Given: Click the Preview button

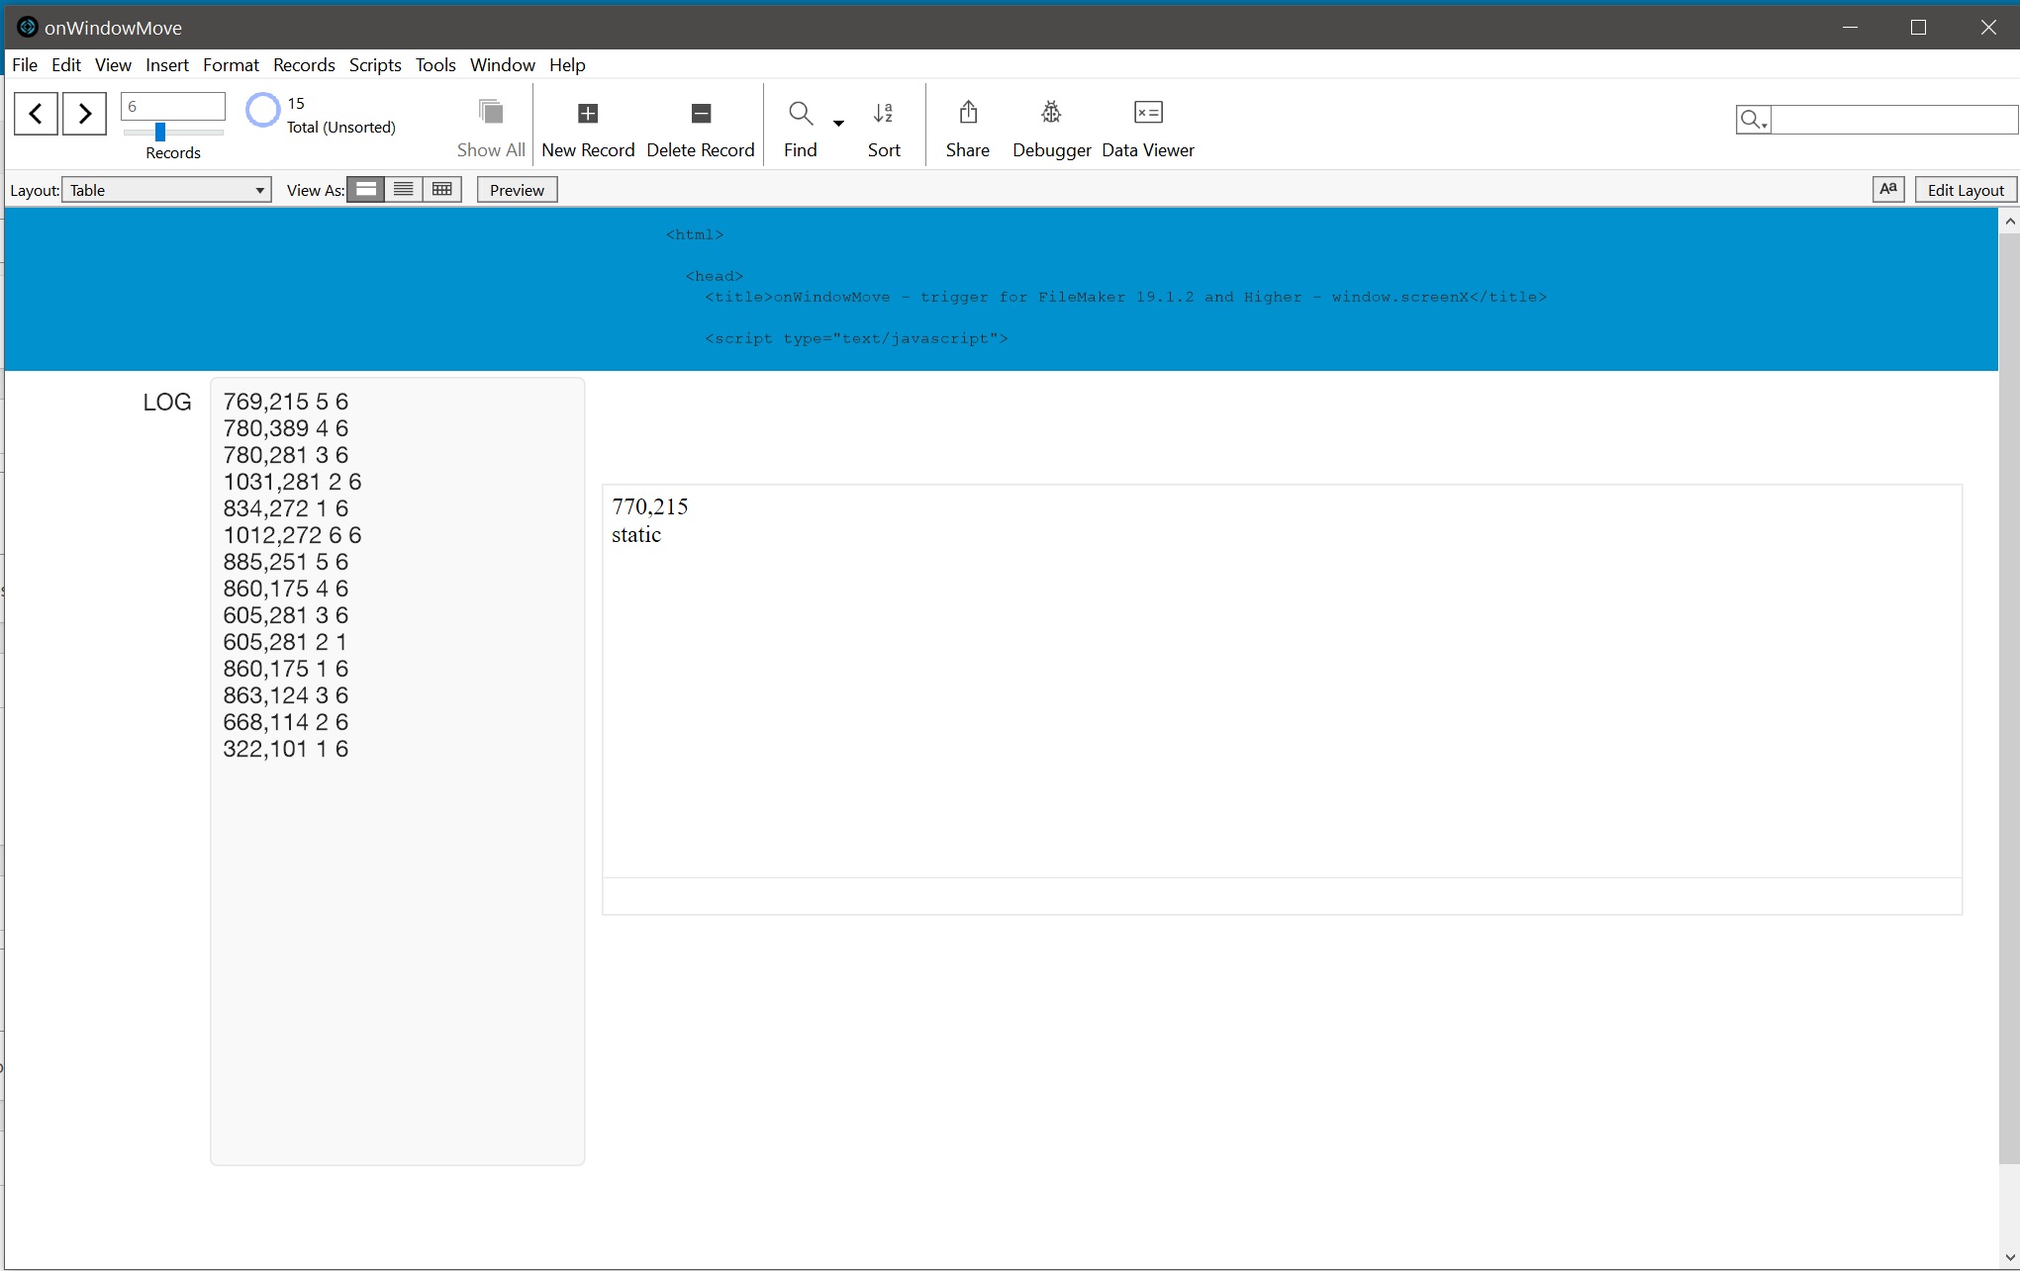Looking at the screenshot, I should tap(517, 190).
